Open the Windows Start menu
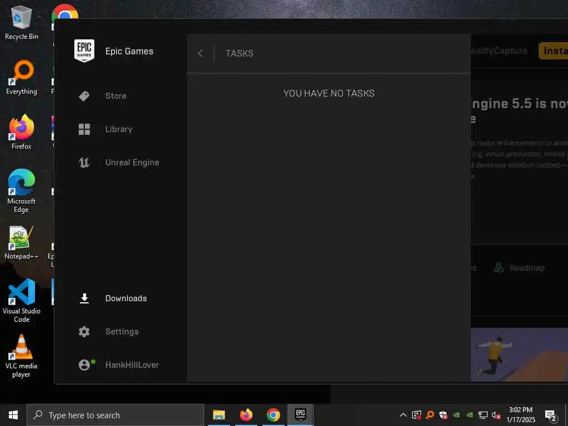Viewport: 568px width, 426px height. [x=13, y=415]
